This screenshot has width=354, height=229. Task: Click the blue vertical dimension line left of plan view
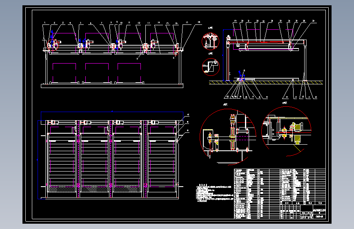38,160
